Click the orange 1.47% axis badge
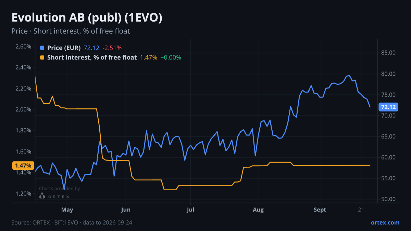This screenshot has width=411, height=231. pos(23,166)
